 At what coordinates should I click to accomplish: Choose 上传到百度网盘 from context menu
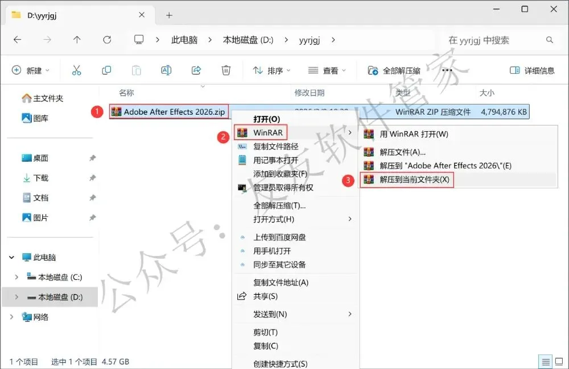[x=279, y=237]
